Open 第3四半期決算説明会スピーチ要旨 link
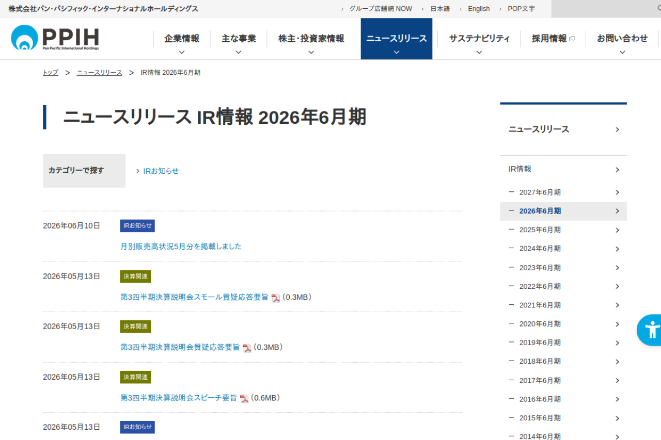This screenshot has width=661, height=440. coord(179,398)
